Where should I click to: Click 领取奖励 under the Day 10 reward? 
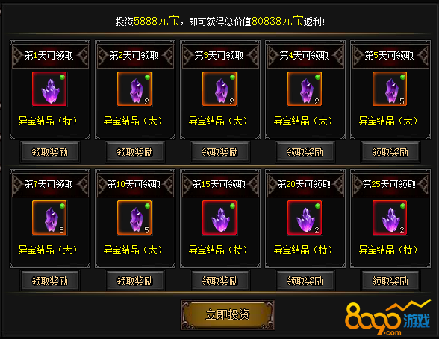click(135, 281)
